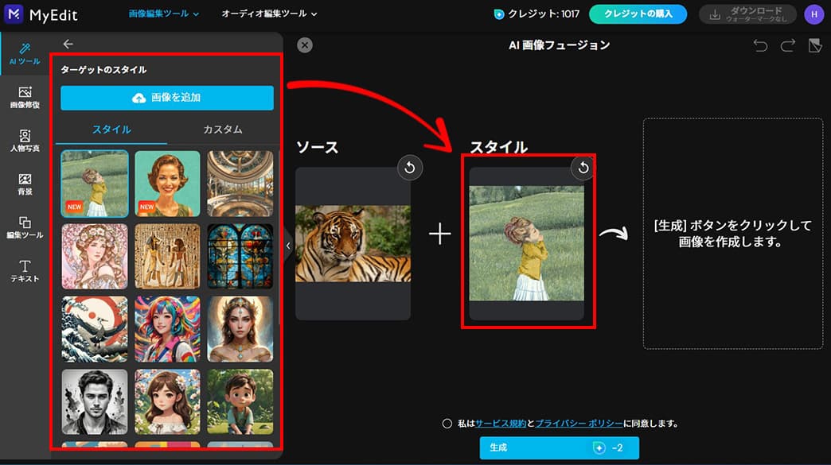Collapse the left panel with chevron handle

tap(288, 246)
